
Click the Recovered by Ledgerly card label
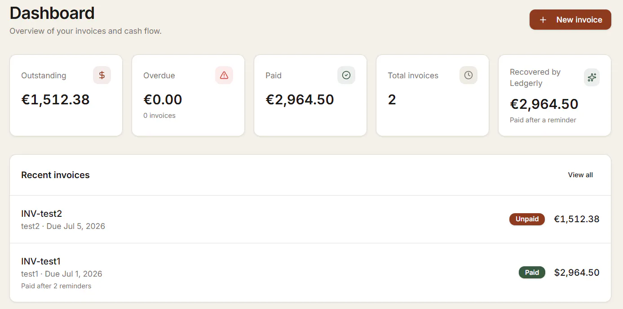(x=535, y=77)
